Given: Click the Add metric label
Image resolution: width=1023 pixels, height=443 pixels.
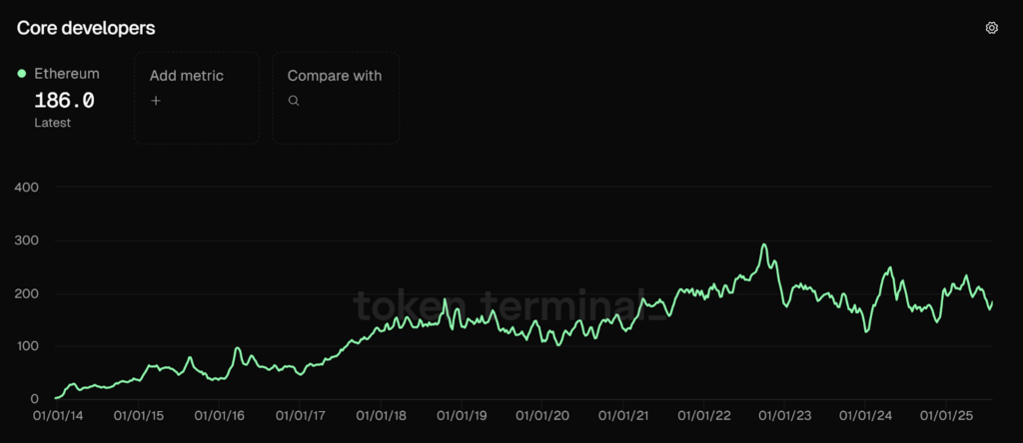Looking at the screenshot, I should [x=187, y=76].
